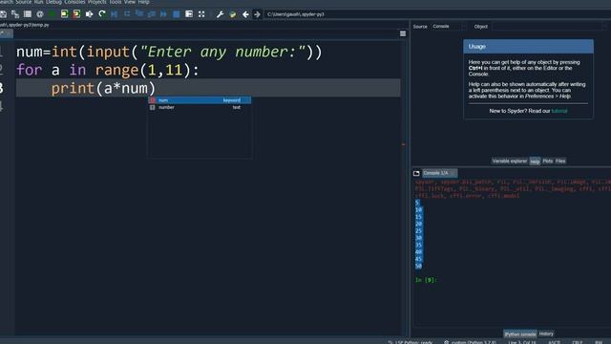This screenshot has height=344, width=611.
Task: Click the debugger Step into icon
Action: tap(139, 14)
